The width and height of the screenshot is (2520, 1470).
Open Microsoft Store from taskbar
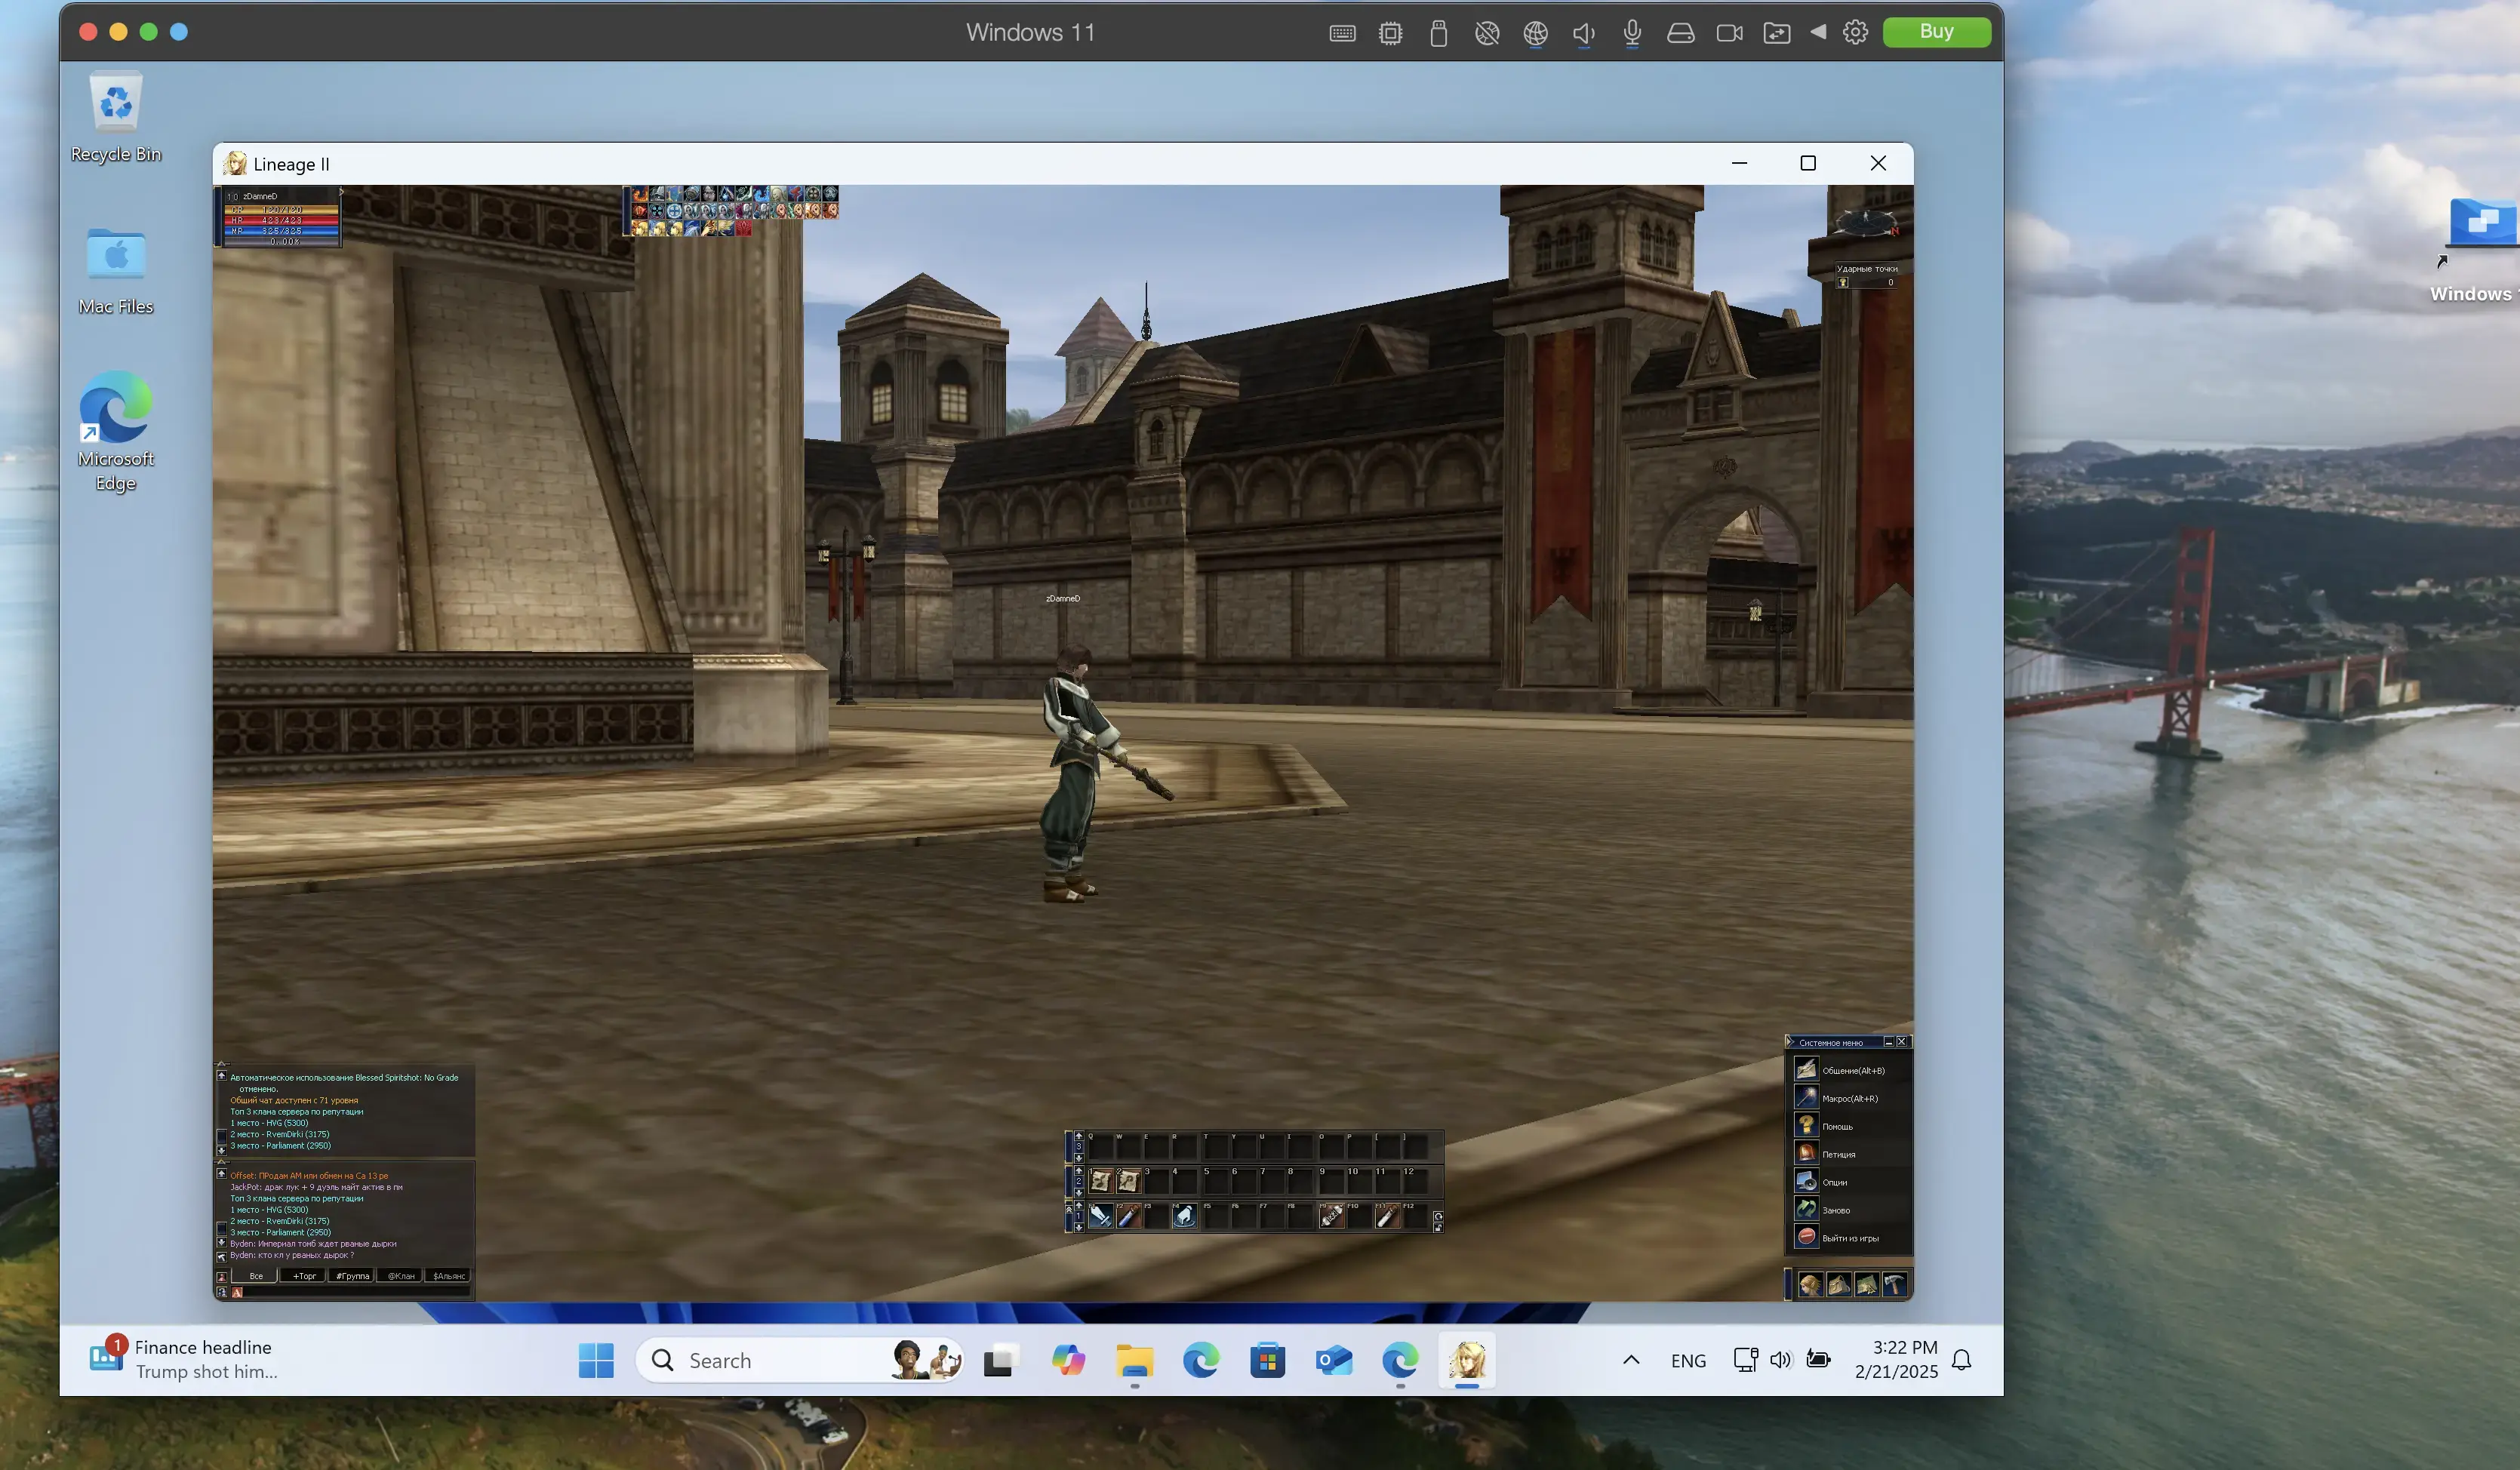pos(1267,1360)
